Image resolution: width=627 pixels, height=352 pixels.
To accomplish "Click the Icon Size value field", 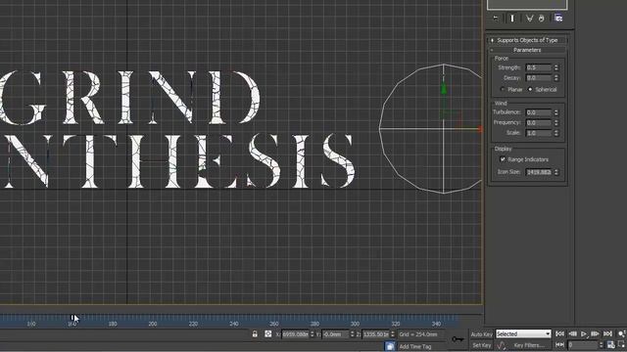I will click(539, 172).
